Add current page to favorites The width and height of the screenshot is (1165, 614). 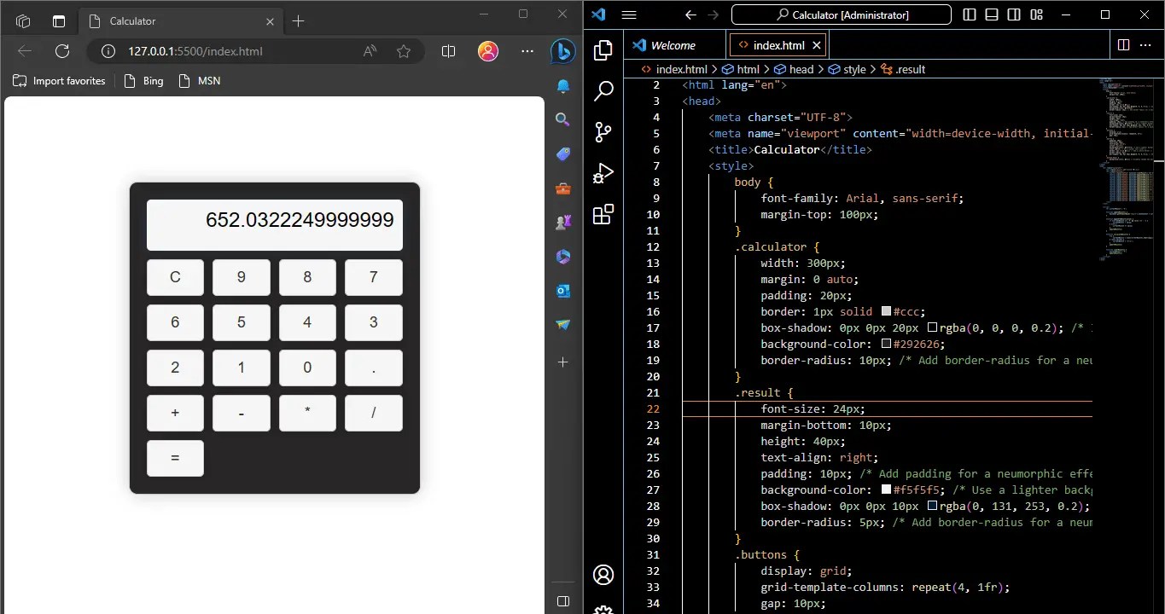(403, 51)
